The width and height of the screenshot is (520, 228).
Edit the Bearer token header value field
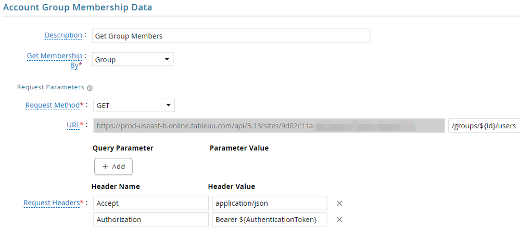(x=270, y=219)
